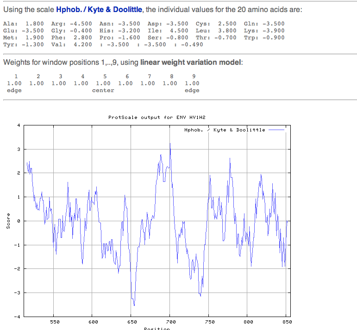357x330 pixels.
Task: Select the Ile: 4.500 value entry
Action: click(x=168, y=31)
